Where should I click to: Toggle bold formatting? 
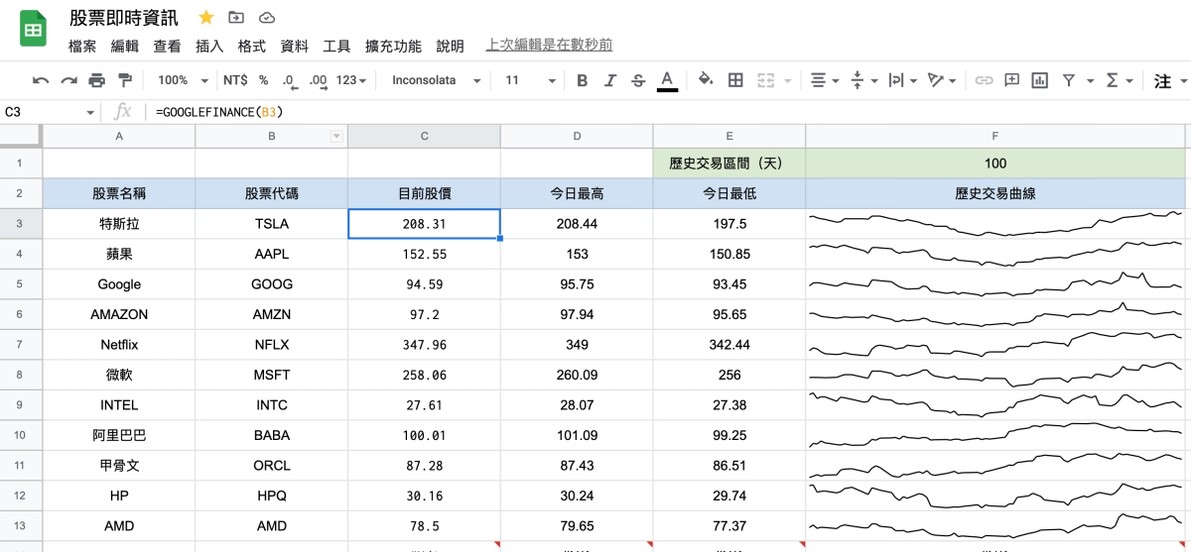click(x=583, y=80)
